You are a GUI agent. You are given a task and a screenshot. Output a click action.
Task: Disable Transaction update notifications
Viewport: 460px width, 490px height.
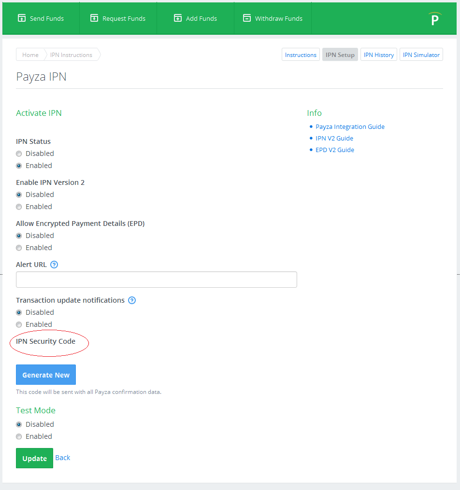point(19,312)
